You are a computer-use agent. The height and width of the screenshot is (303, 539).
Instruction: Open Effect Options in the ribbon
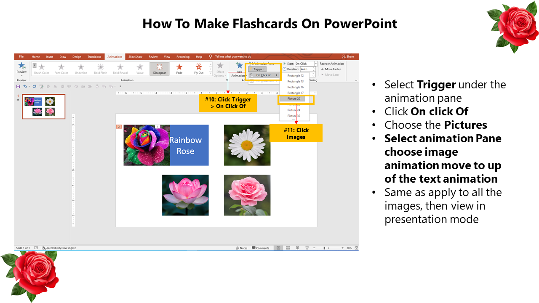tap(220, 69)
